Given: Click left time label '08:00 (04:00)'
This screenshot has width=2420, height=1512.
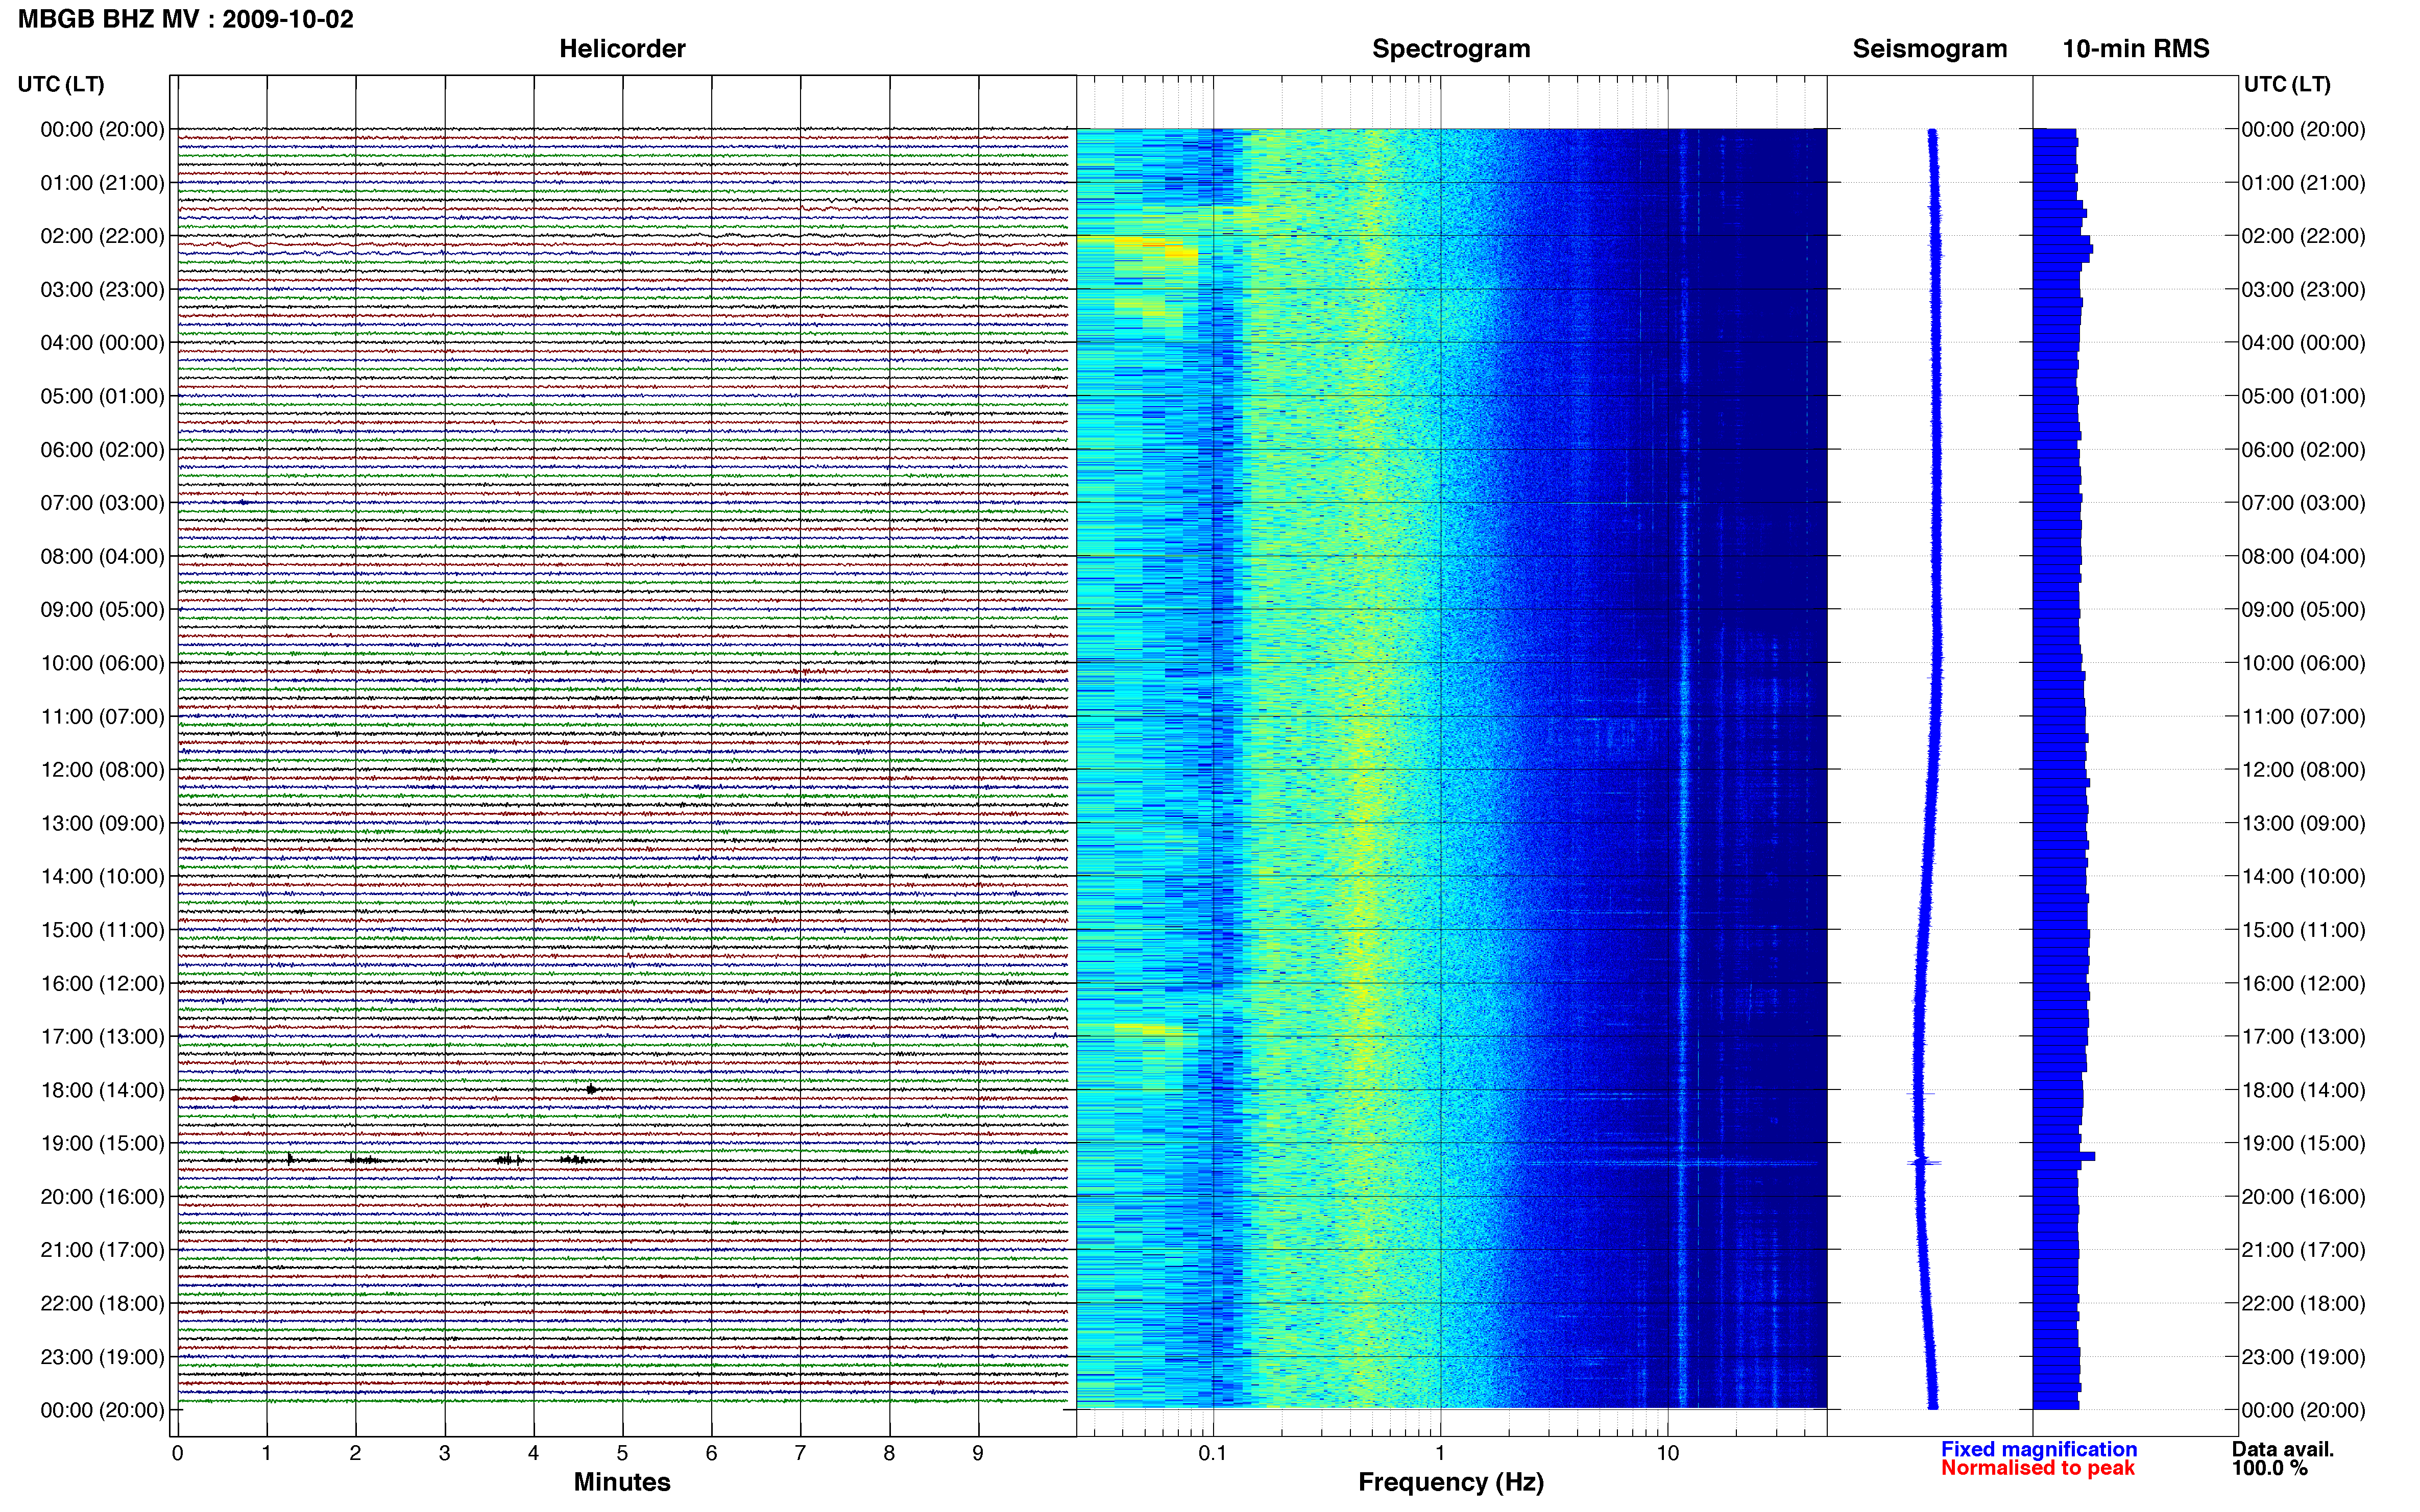Looking at the screenshot, I should tap(102, 556).
